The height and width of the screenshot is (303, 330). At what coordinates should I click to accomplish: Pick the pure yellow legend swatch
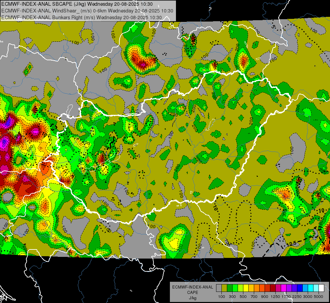pyautogui.click(x=246, y=288)
